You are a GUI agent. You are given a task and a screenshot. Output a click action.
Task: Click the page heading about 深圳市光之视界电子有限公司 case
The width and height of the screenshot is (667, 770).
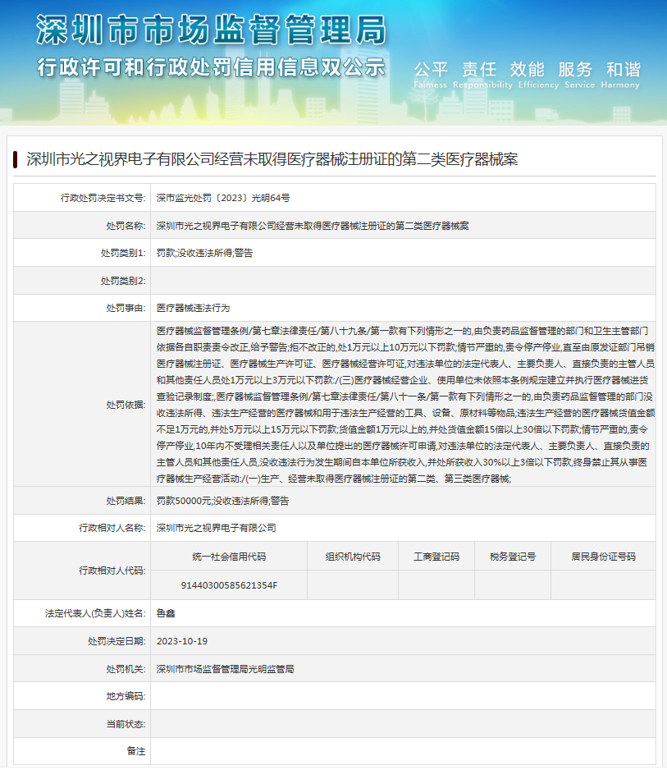(272, 159)
